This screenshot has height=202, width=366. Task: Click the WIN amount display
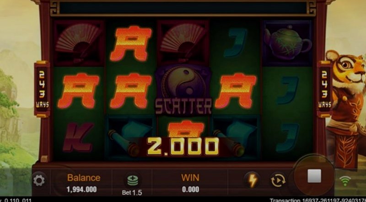pyautogui.click(x=190, y=189)
